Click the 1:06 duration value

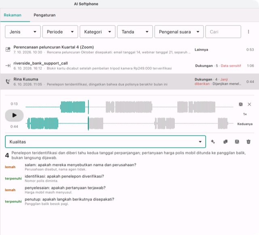tap(251, 66)
